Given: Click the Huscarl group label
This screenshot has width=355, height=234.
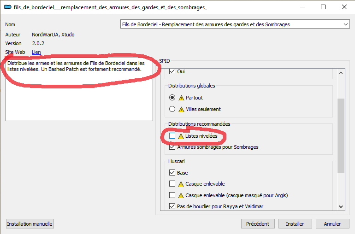Looking at the screenshot, I should pyautogui.click(x=177, y=161).
